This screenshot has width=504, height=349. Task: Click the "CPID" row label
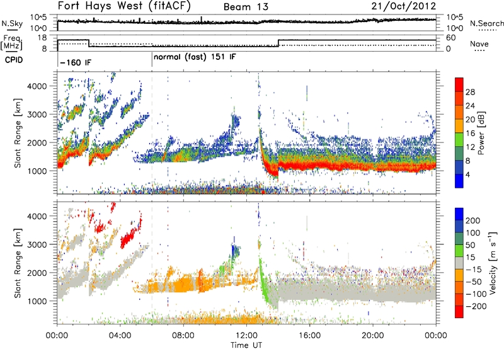tap(14, 60)
